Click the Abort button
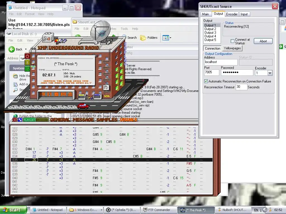286x214 pixels. 263,41
